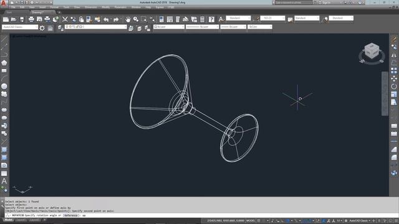Open the Edit menu

point(22,7)
